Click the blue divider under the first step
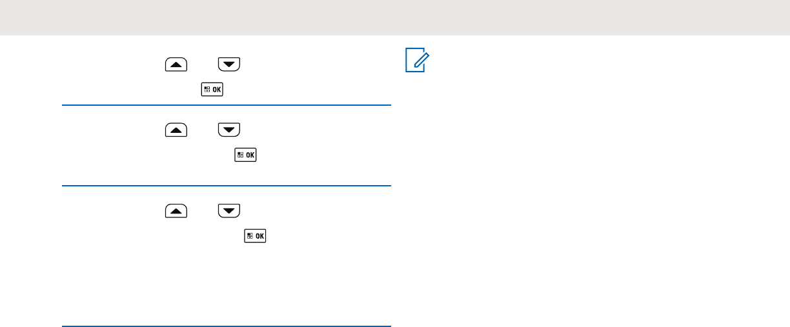 pos(226,105)
